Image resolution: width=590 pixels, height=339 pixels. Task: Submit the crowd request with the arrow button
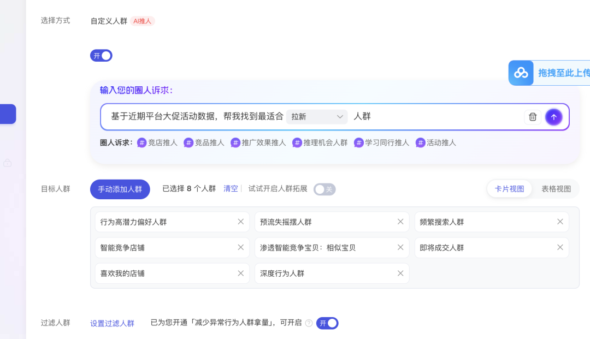pyautogui.click(x=553, y=117)
